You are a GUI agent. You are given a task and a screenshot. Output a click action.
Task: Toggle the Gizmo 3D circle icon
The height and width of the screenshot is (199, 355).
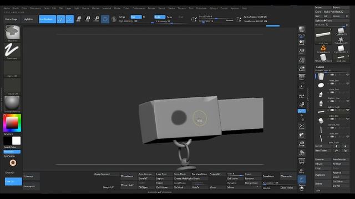click(x=105, y=19)
